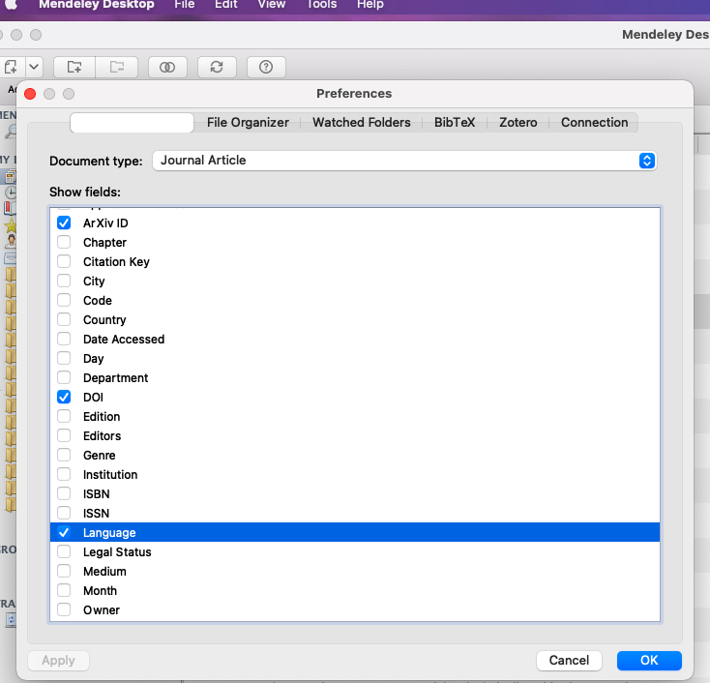Enable the Country field checkbox

point(64,320)
